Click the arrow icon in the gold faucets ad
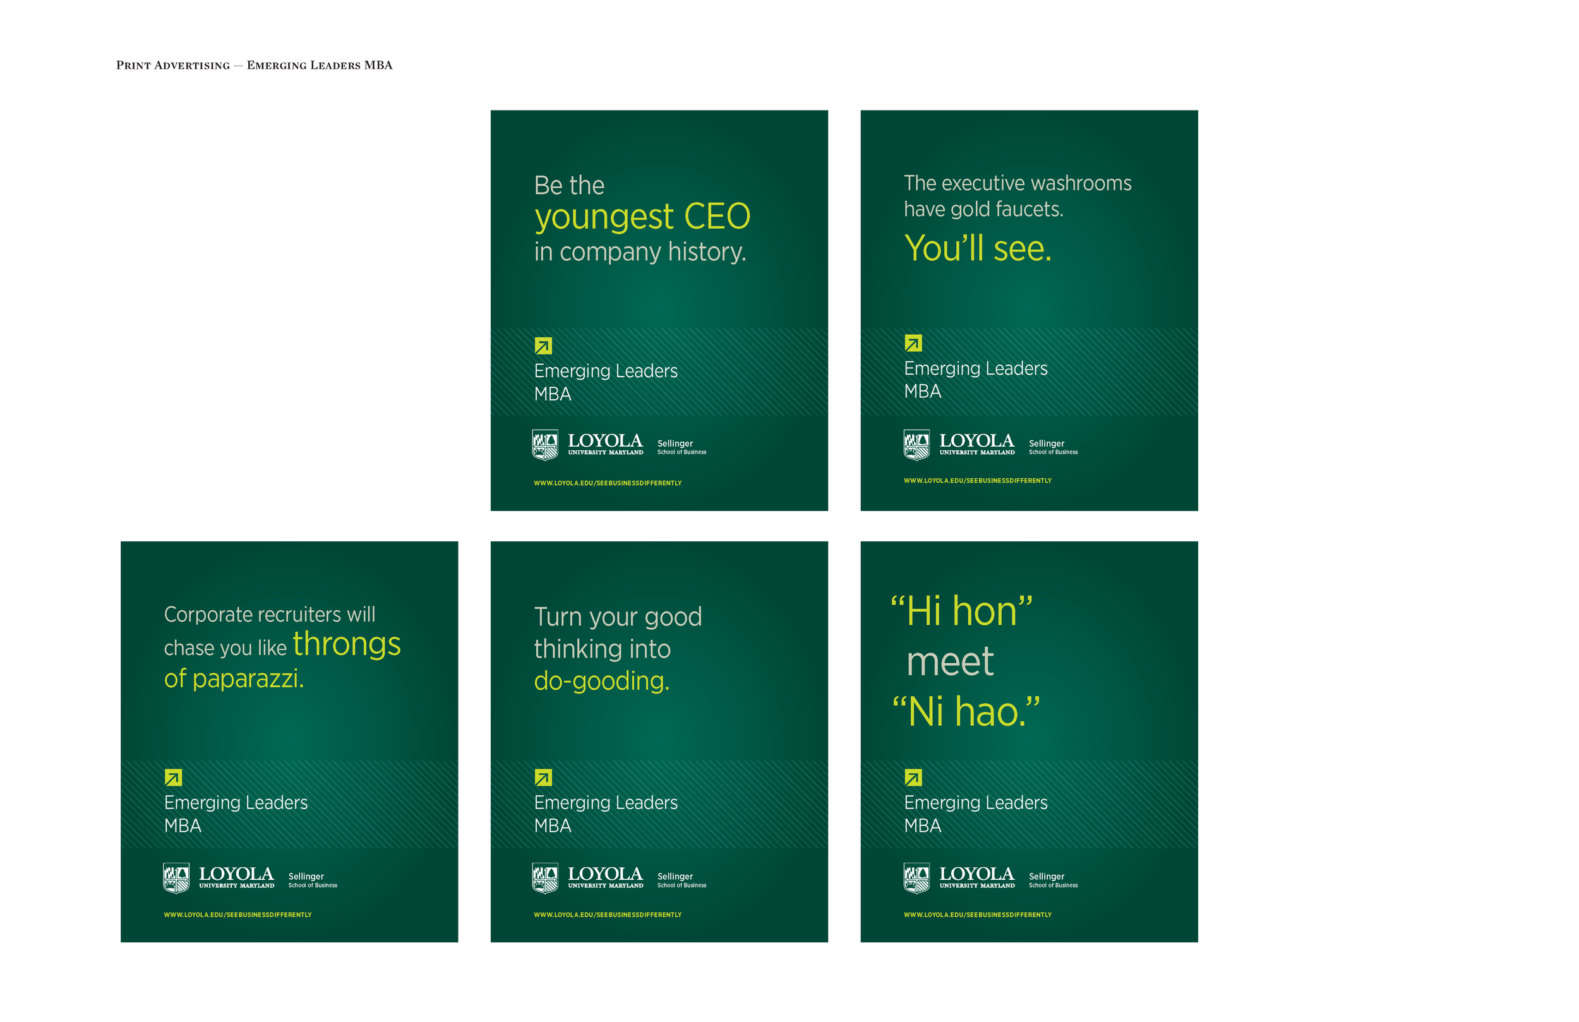 click(913, 343)
